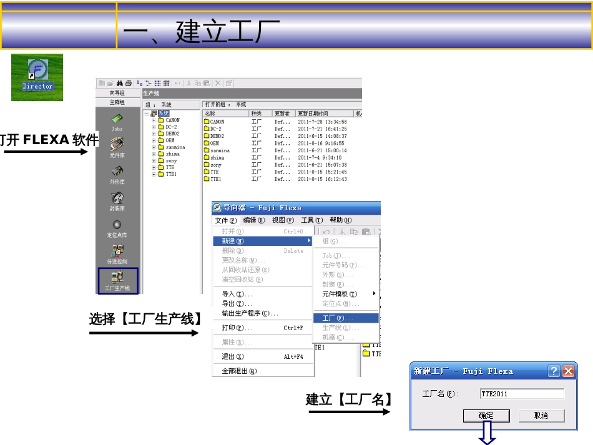This screenshot has height=445, width=593.
Task: Expand the sony folder in tree
Action: coord(154,160)
